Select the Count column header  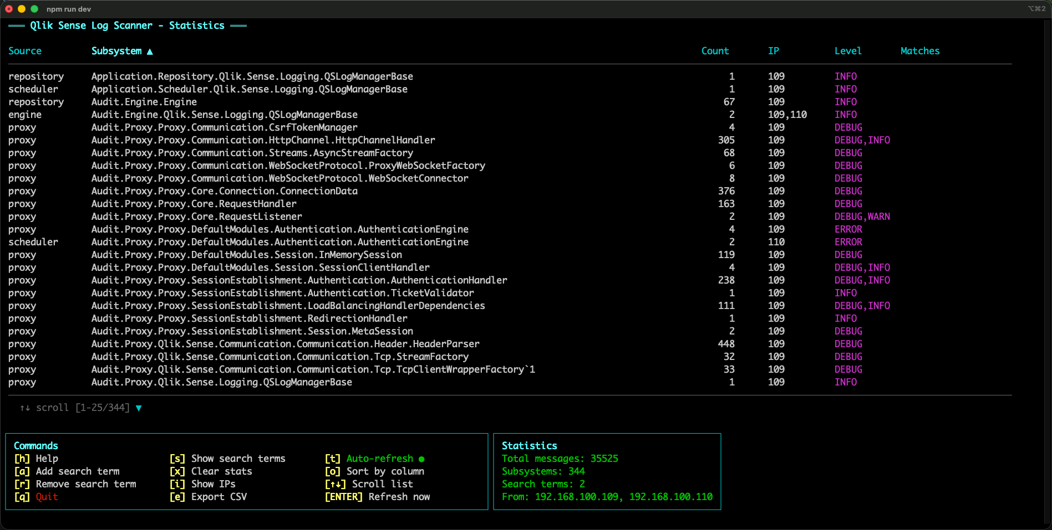715,51
